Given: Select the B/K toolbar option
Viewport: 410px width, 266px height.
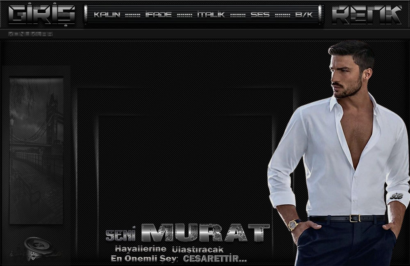Looking at the screenshot, I should click(304, 15).
